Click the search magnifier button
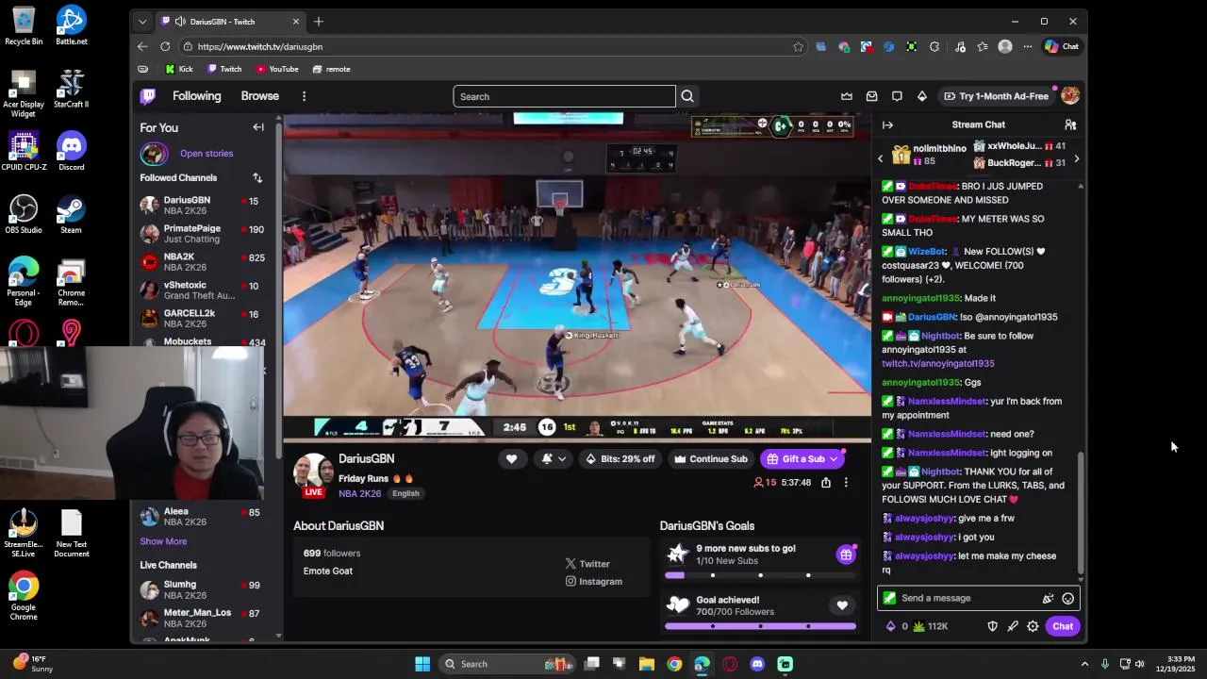 pos(687,96)
